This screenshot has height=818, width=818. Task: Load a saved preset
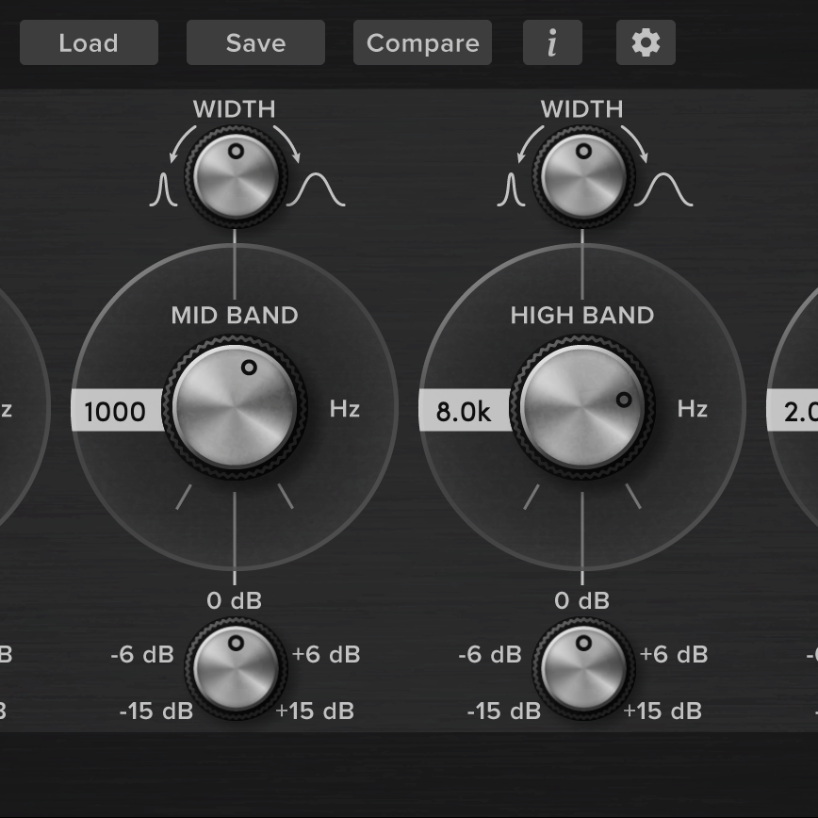(x=89, y=41)
